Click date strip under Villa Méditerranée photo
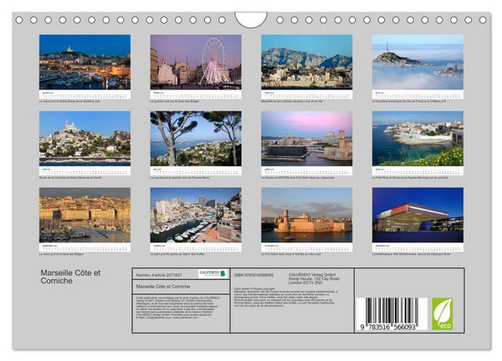The width and height of the screenshot is (502, 361). (x=417, y=247)
